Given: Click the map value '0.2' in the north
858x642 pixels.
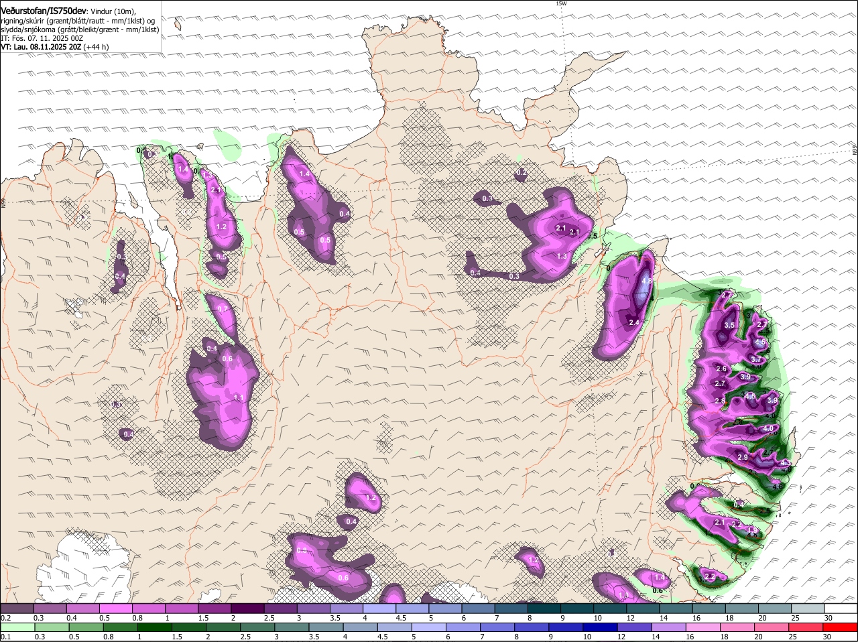Looking at the screenshot, I should click(x=522, y=173).
